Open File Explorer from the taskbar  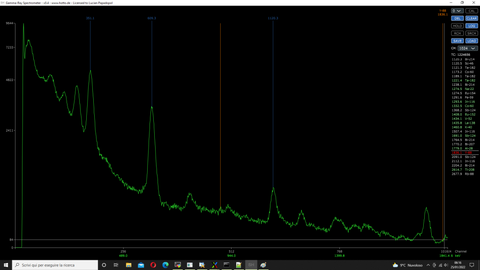[x=128, y=265]
